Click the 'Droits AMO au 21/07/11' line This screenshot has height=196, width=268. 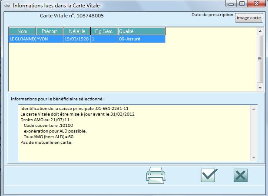point(46,120)
